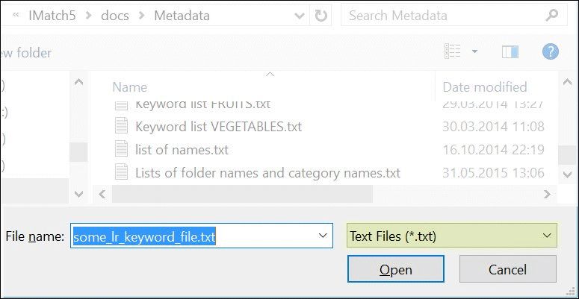Select the Metadata breadcrumb
This screenshot has width=579, height=299.
(182, 16)
